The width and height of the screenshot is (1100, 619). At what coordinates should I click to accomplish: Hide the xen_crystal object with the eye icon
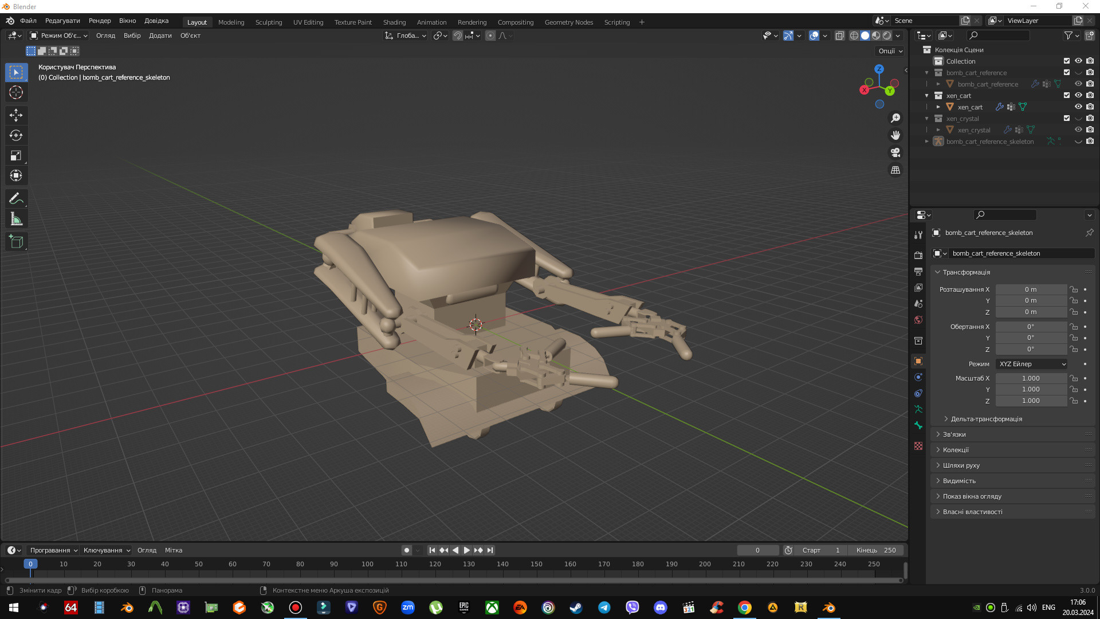click(x=1078, y=130)
